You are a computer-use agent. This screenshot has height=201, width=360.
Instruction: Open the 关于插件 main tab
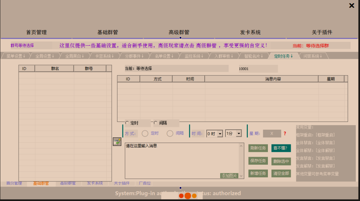pos(322,32)
